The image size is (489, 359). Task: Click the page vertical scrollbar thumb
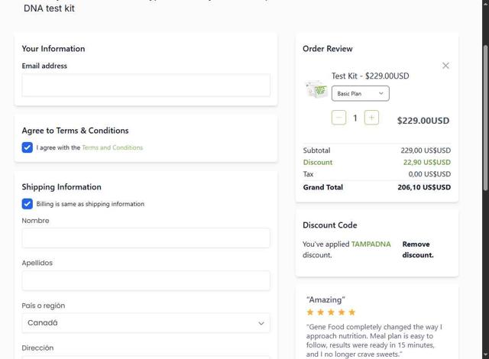pyautogui.click(x=485, y=118)
